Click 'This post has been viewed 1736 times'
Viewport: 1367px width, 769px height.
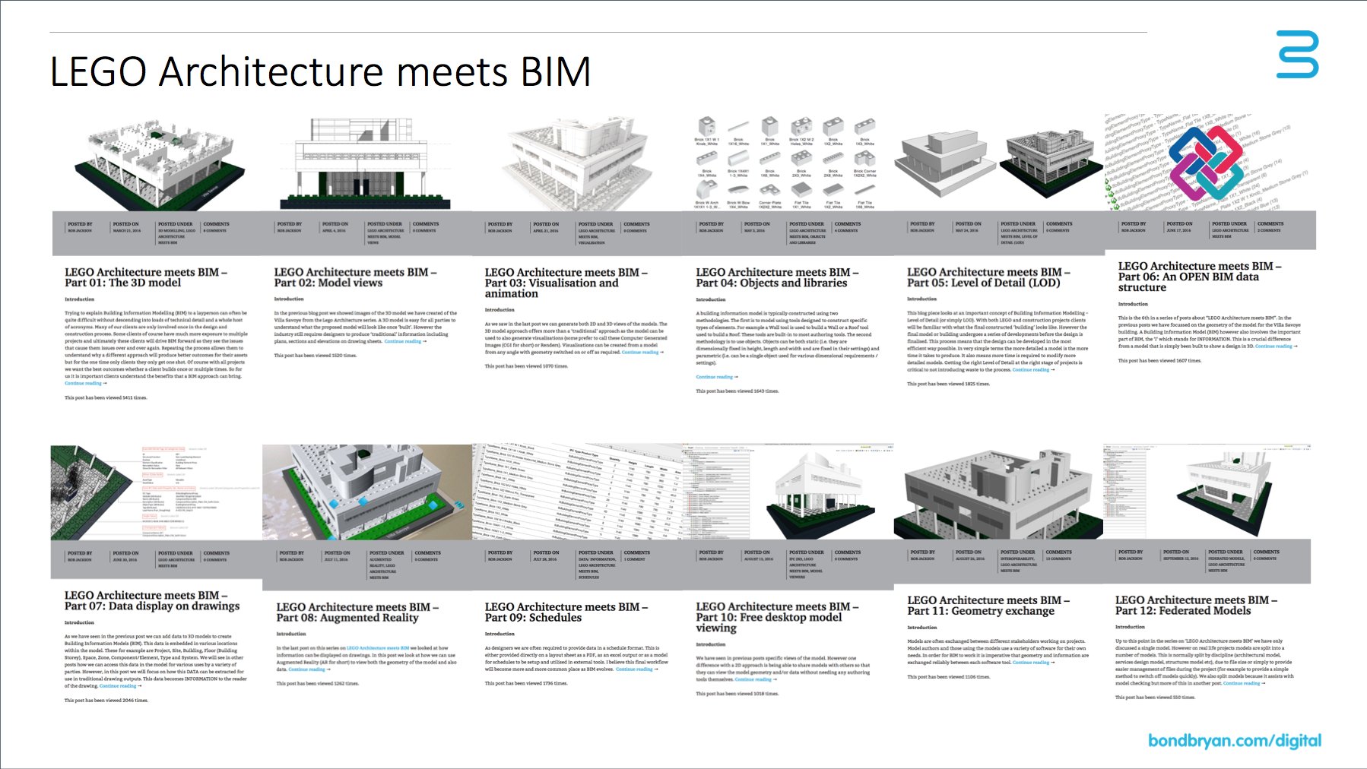(x=526, y=684)
